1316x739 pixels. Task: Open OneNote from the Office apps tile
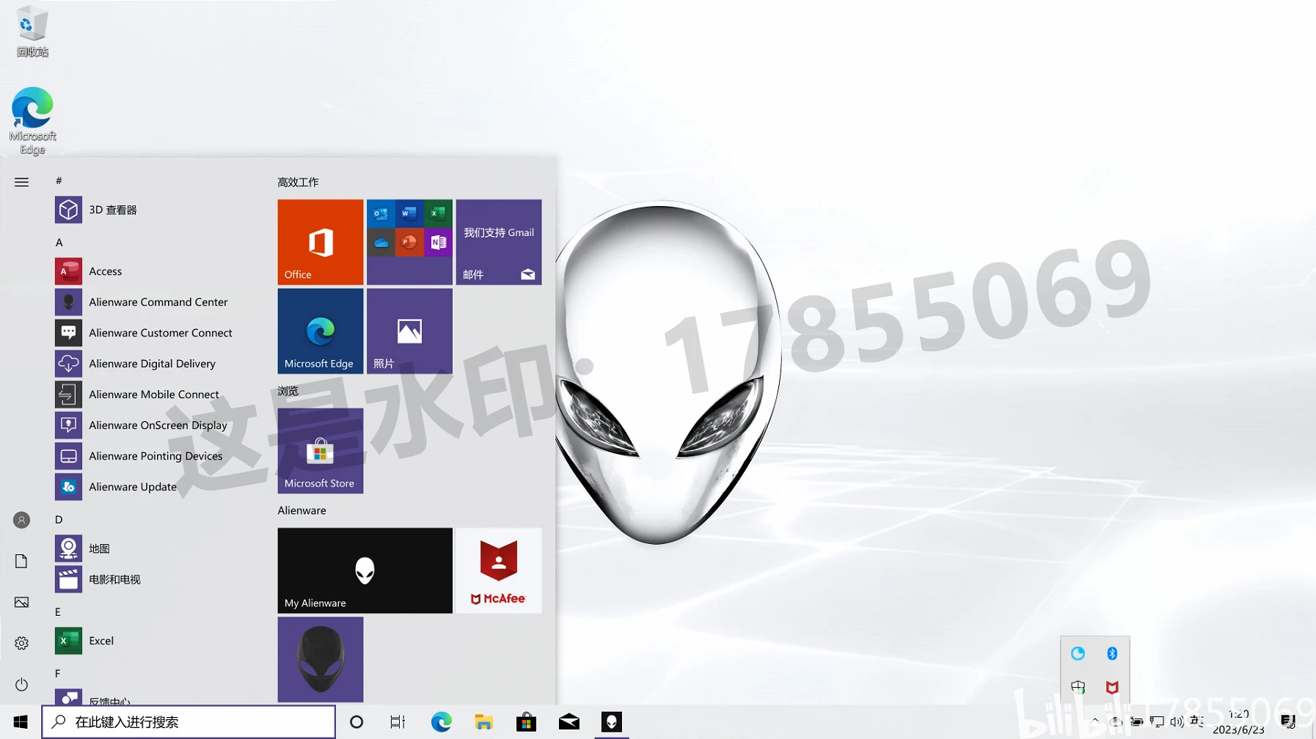coord(438,242)
